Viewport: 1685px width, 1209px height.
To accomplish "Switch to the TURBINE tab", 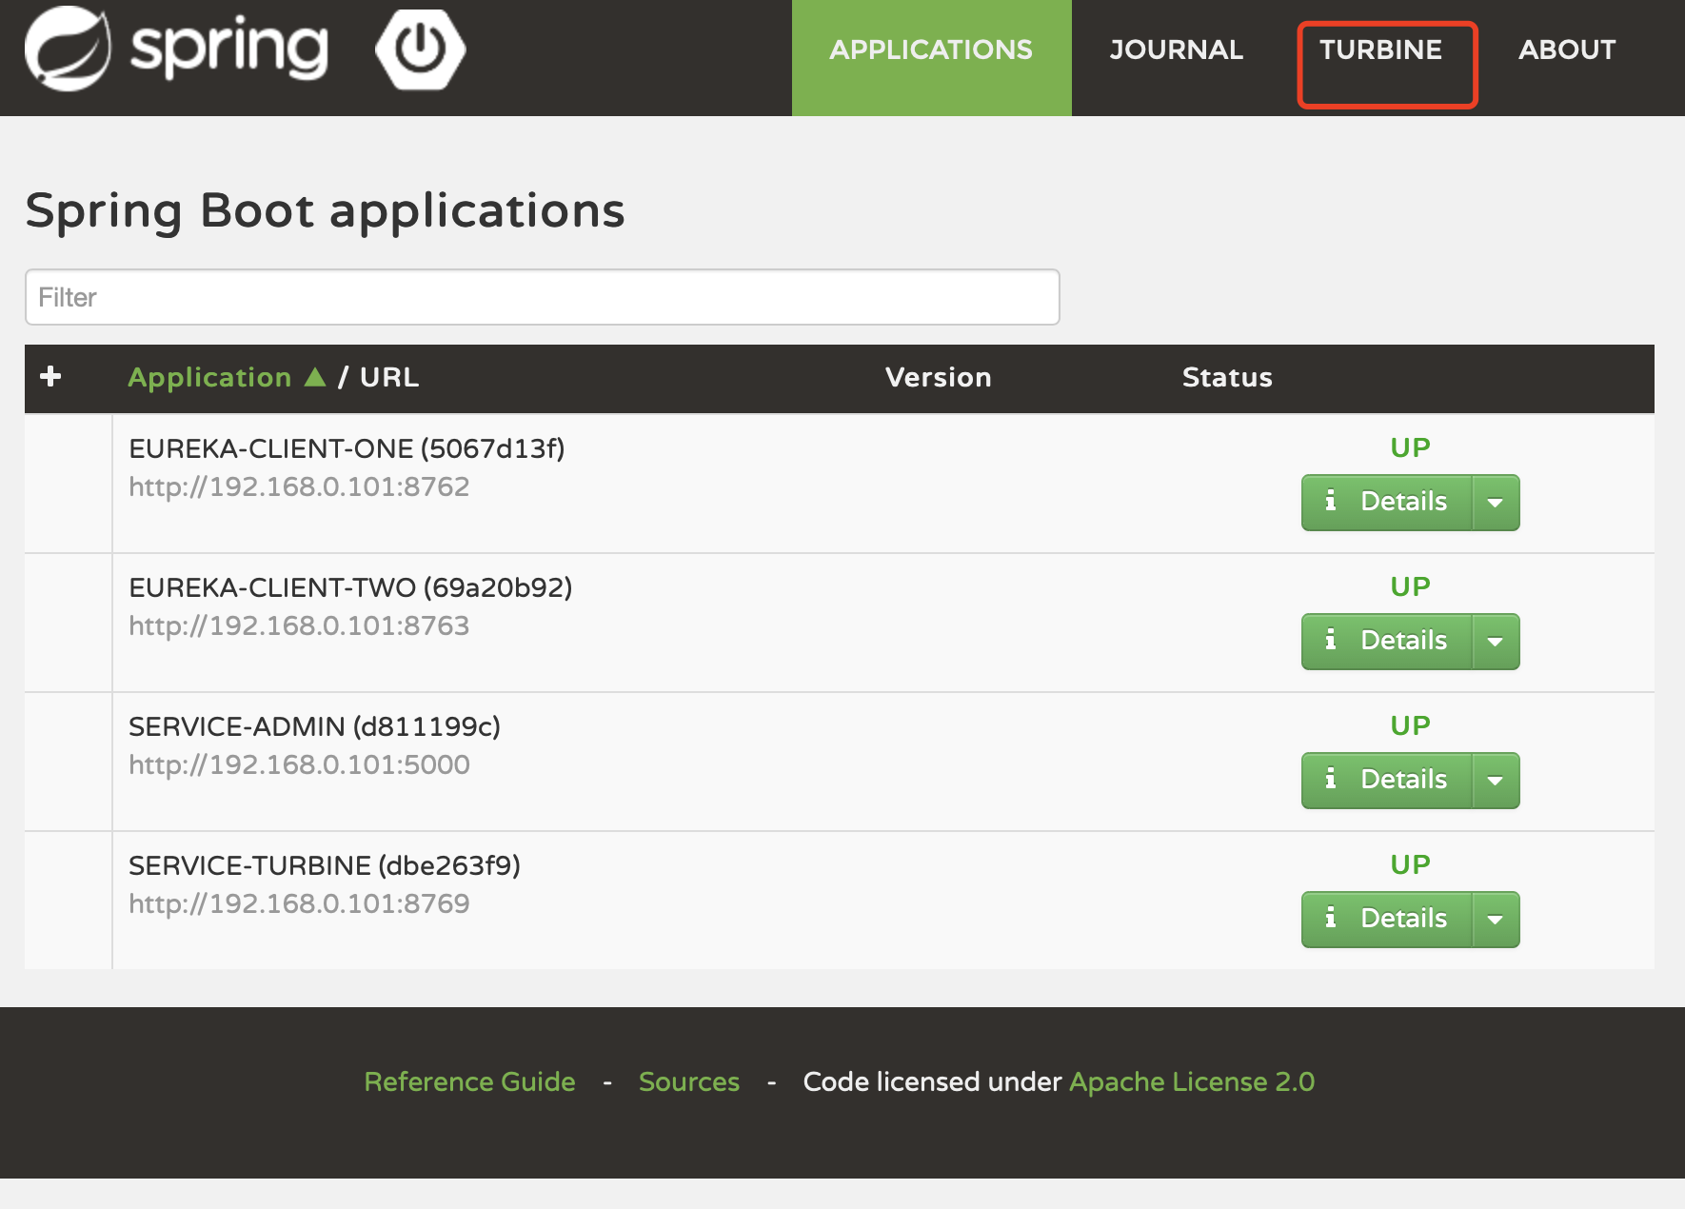I will pyautogui.click(x=1380, y=50).
